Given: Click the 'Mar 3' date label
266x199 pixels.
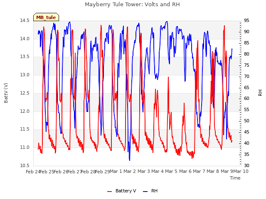Looking at the screenshot, I should [x=144, y=171].
